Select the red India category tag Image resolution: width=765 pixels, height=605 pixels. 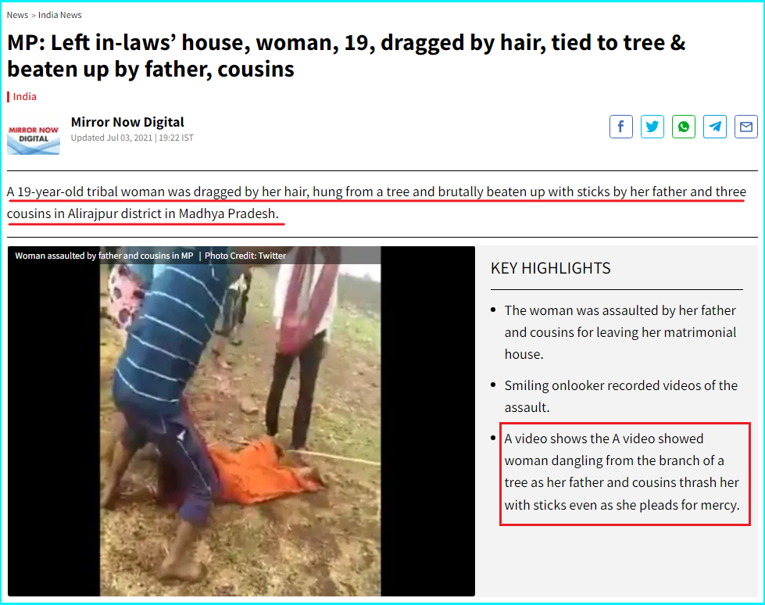tap(24, 97)
